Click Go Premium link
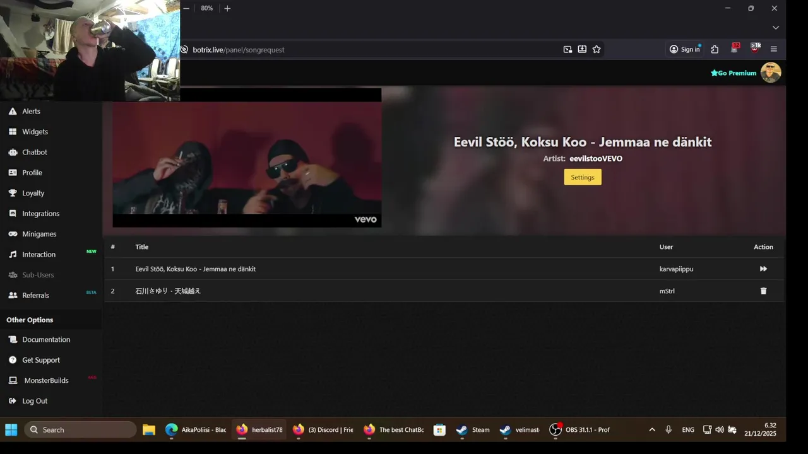Screen dimensions: 808x454 pos(734,73)
